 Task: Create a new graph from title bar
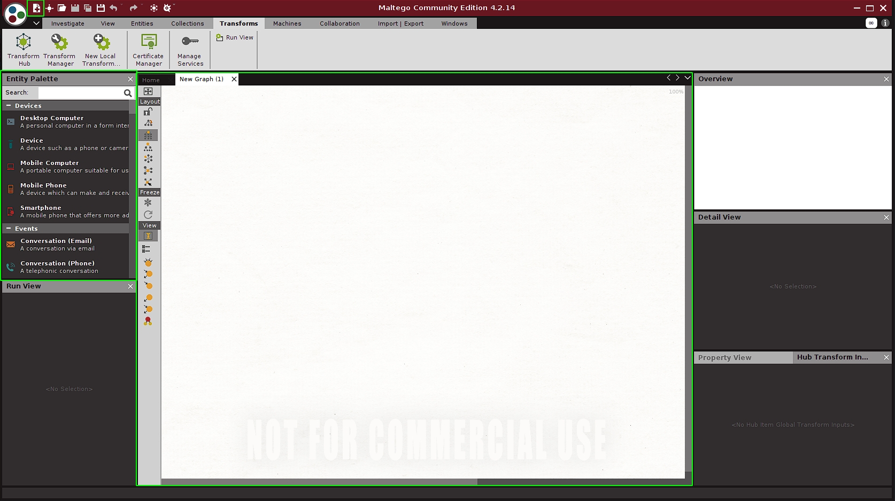(x=36, y=8)
